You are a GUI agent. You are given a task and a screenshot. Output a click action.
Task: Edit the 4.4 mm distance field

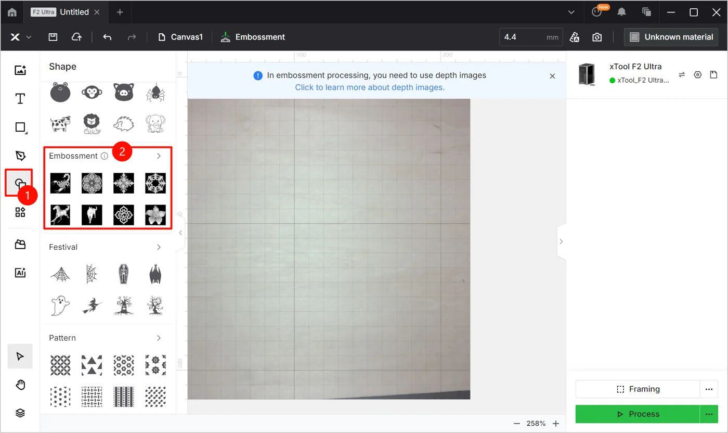531,37
